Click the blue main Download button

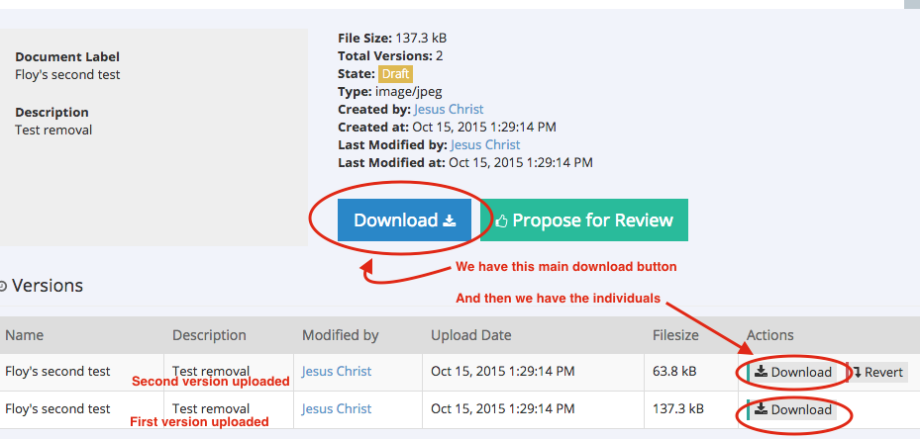click(x=404, y=219)
